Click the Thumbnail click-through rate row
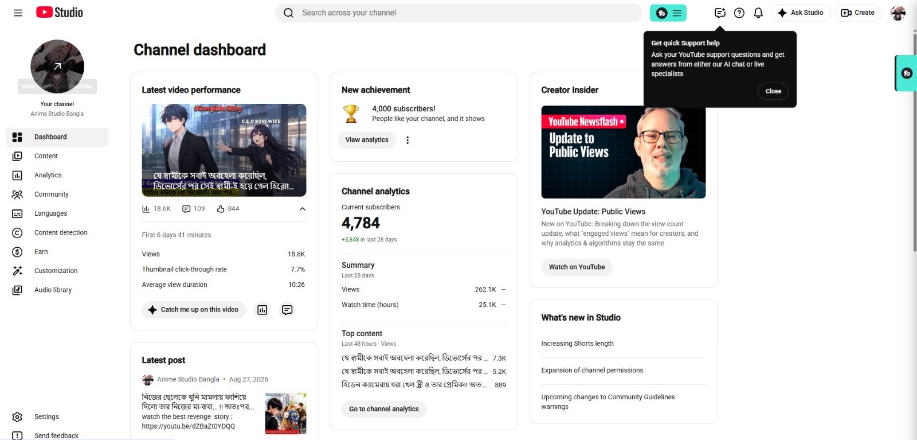 224,270
